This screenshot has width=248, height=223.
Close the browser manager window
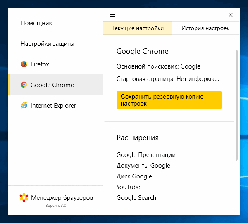coord(231,15)
